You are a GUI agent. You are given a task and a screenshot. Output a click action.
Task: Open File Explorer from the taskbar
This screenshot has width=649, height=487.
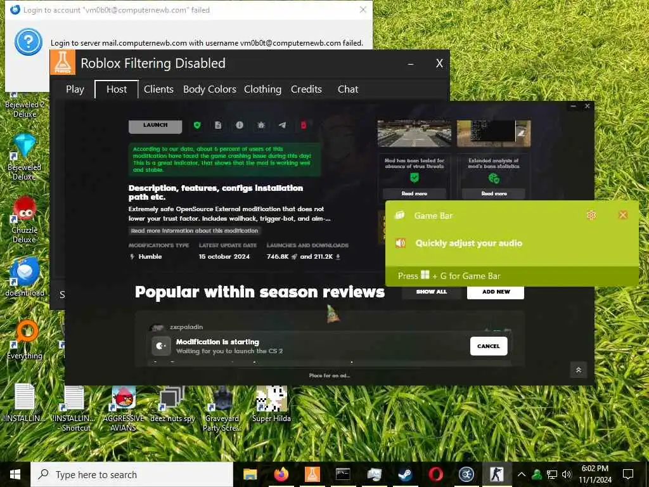coord(250,474)
